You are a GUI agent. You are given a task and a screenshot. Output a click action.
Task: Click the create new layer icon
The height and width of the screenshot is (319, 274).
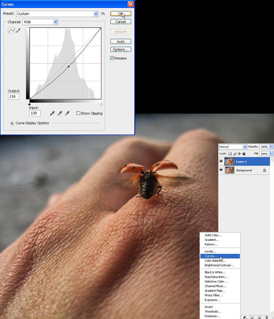pos(259,317)
